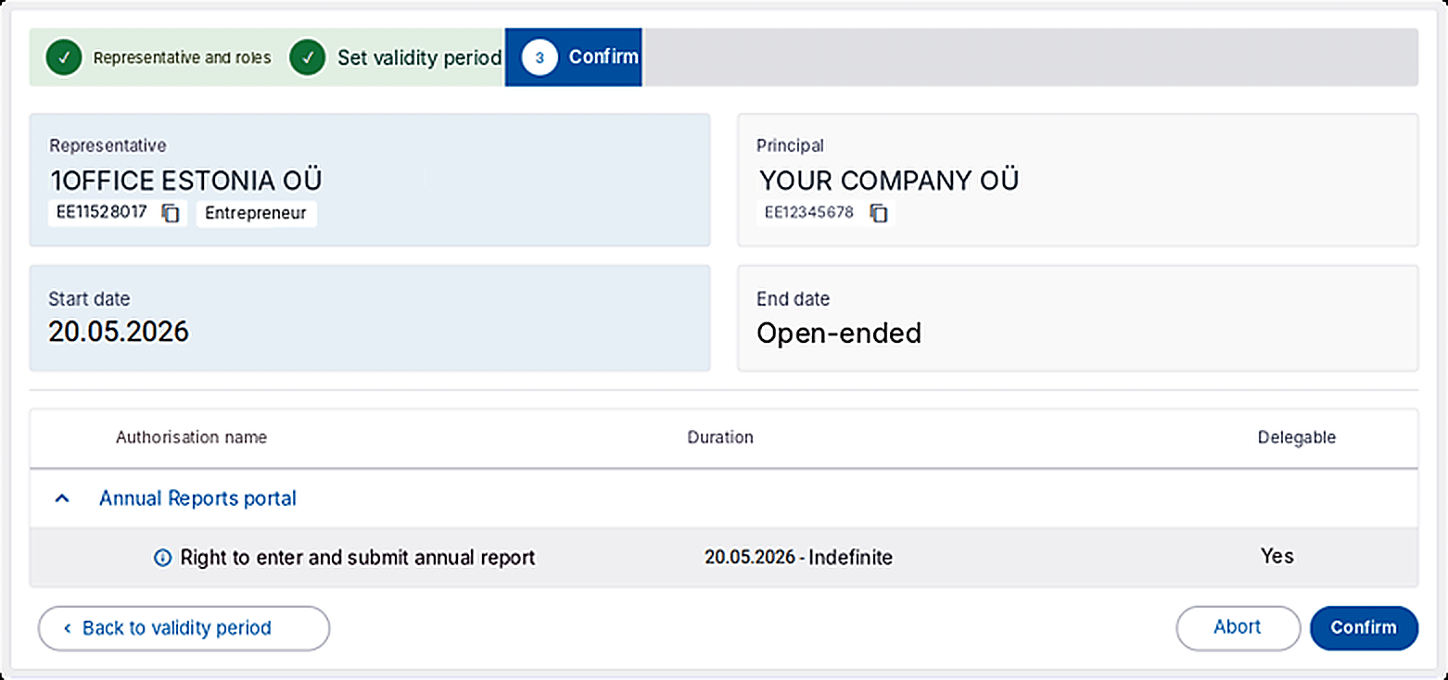Click the Authorisation name column header
This screenshot has height=680, width=1448.
pyautogui.click(x=191, y=437)
